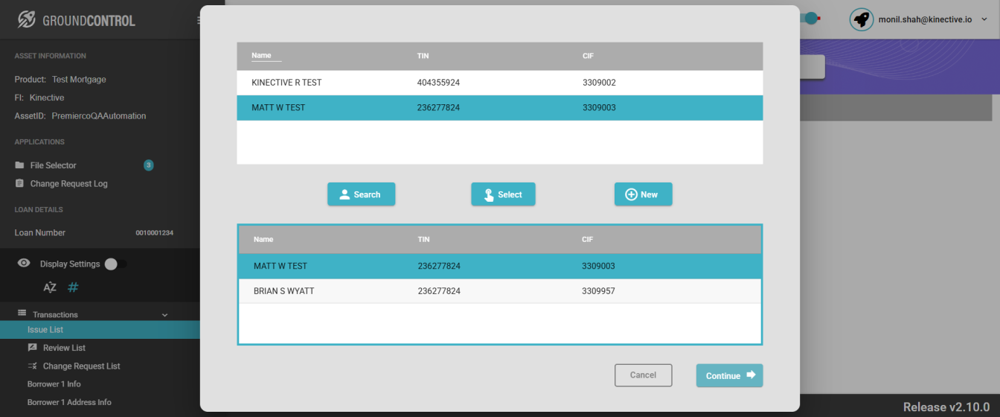The height and width of the screenshot is (417, 1000).
Task: Open Borrower 1 Address Info
Action: 69,402
